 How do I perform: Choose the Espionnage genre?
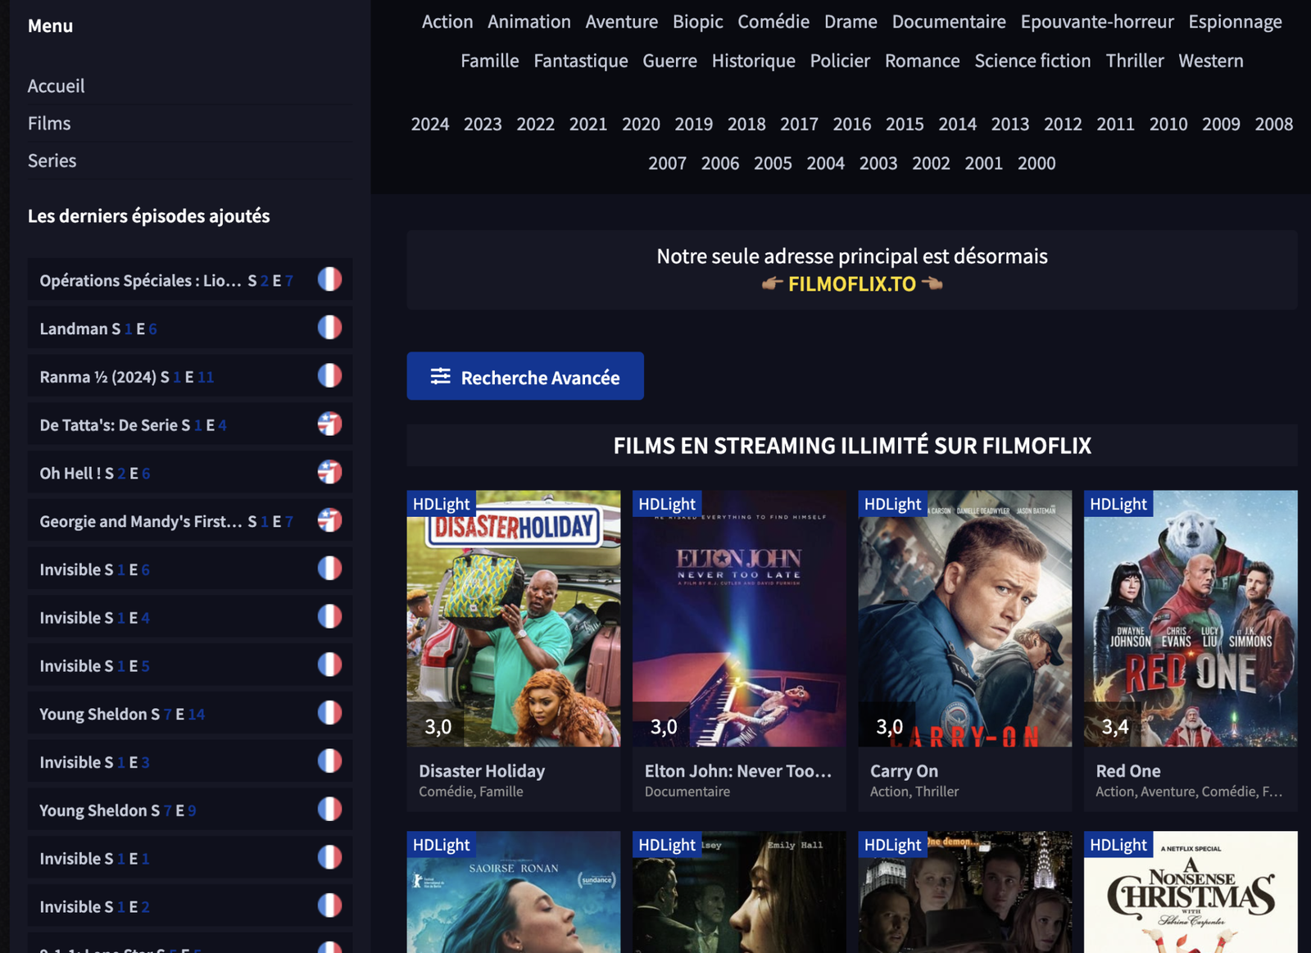tap(1236, 22)
